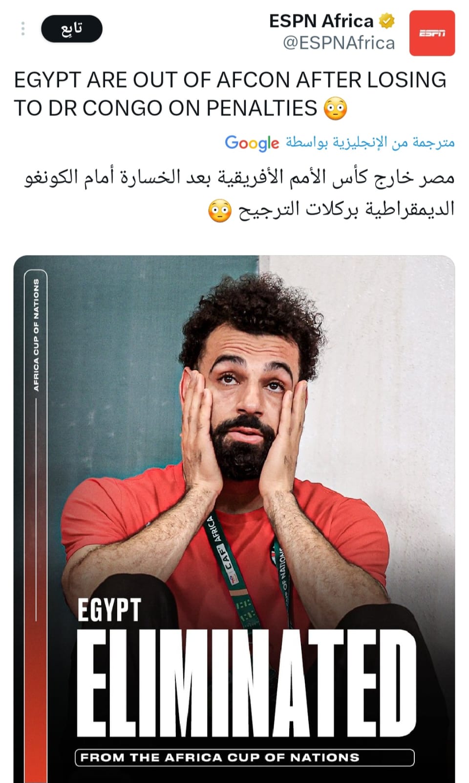Click the Google logo in translation line
This screenshot has width=469, height=783.
pyautogui.click(x=252, y=143)
